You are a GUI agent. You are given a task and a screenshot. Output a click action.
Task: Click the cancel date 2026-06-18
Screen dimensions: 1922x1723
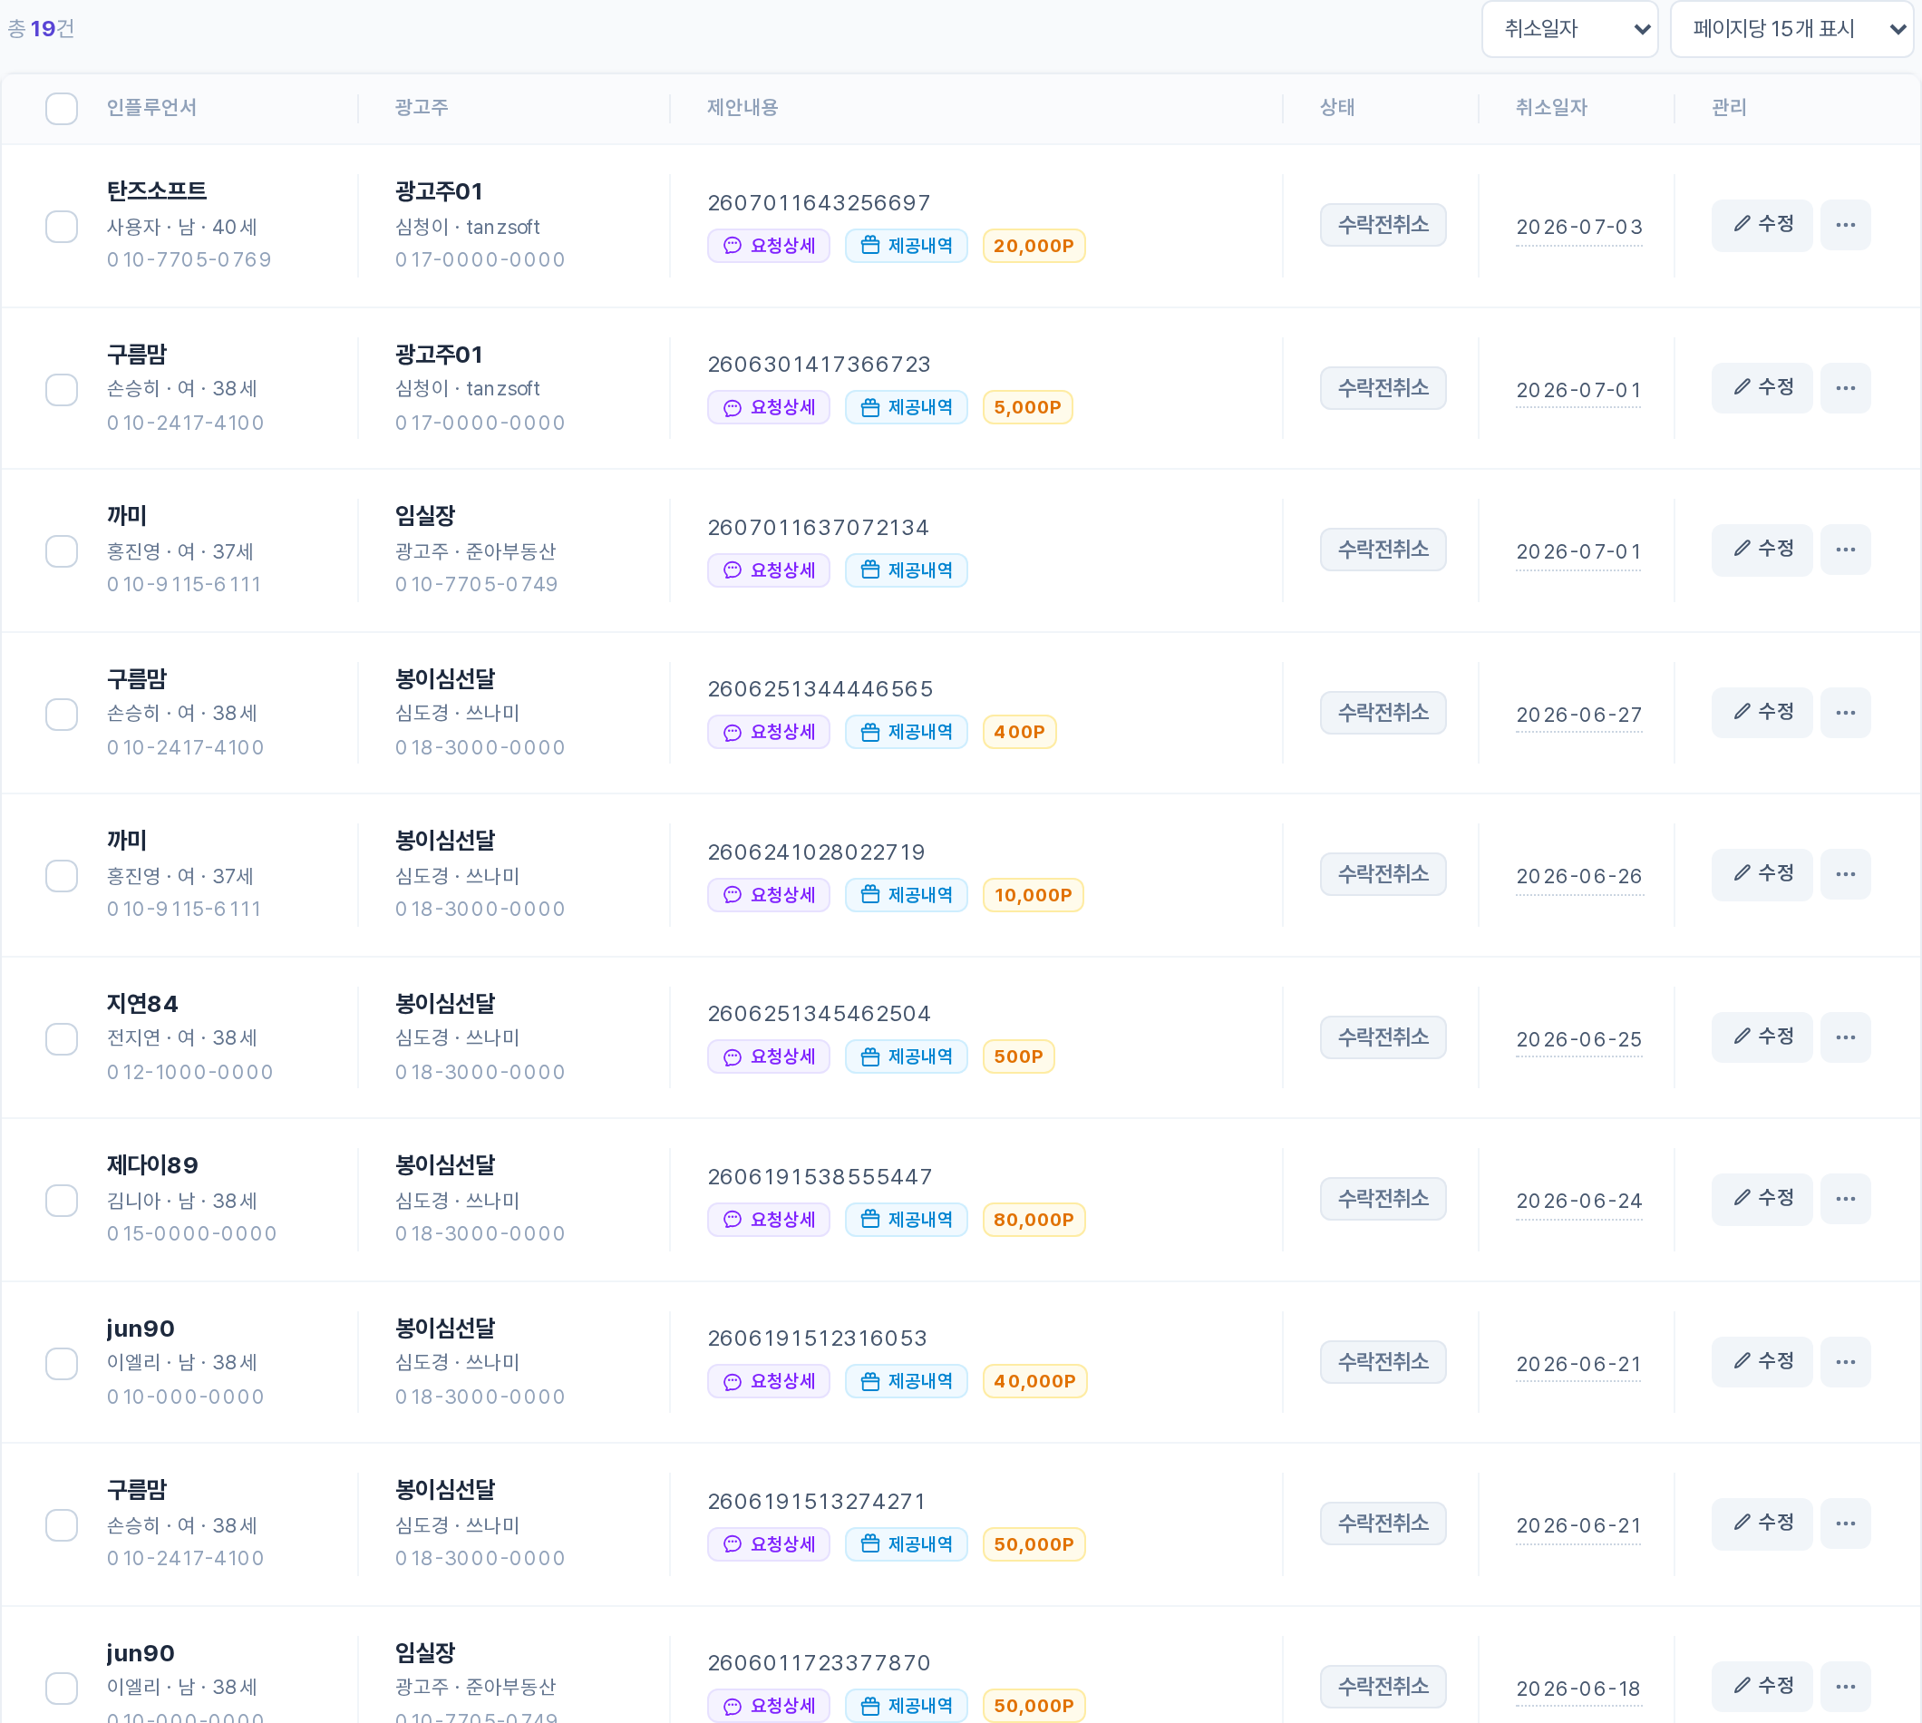(1577, 1689)
